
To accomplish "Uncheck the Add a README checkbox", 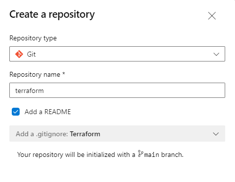I will point(16,112).
